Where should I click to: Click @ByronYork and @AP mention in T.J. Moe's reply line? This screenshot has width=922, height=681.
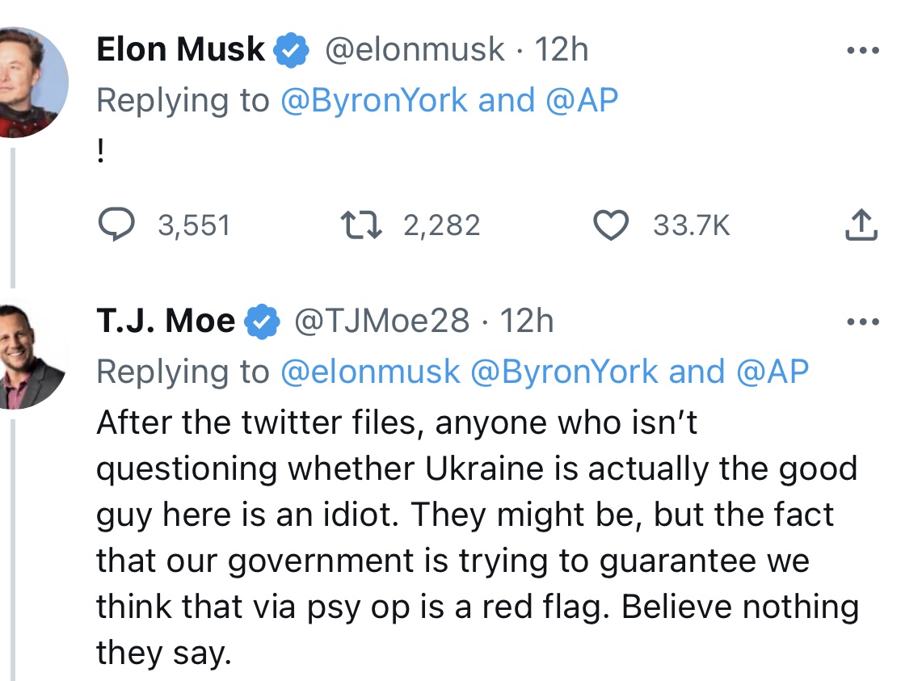pyautogui.click(x=640, y=372)
